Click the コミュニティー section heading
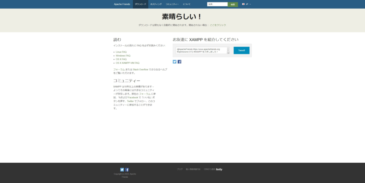The width and height of the screenshot is (365, 183). pos(127,81)
